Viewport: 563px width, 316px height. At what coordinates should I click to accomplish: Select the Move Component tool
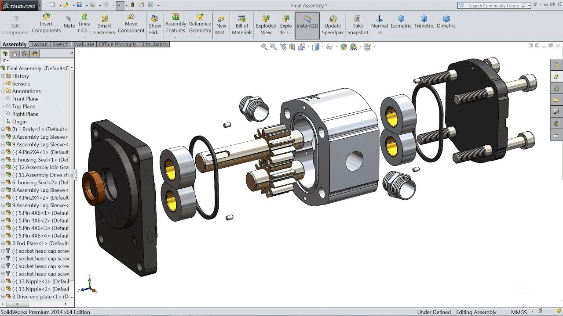click(x=131, y=22)
